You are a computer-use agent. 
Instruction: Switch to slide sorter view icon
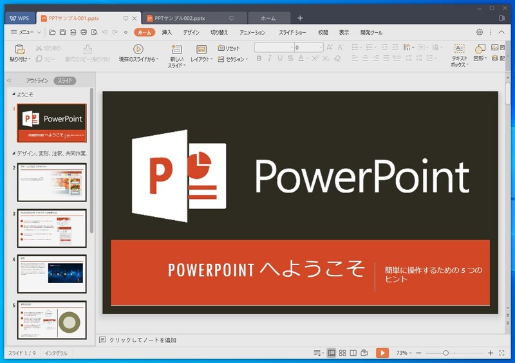(342, 353)
